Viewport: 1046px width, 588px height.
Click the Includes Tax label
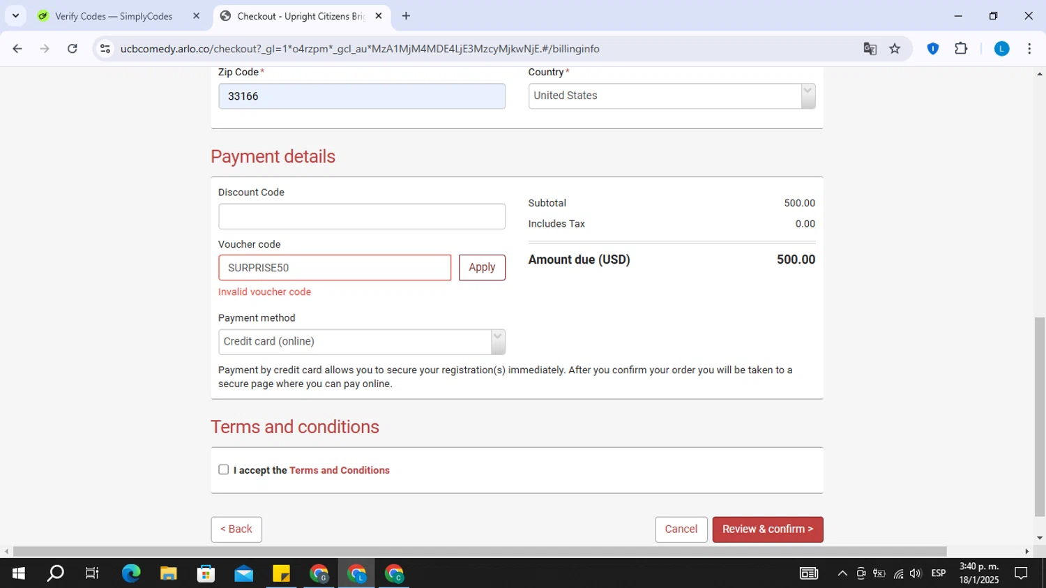pyautogui.click(x=556, y=224)
